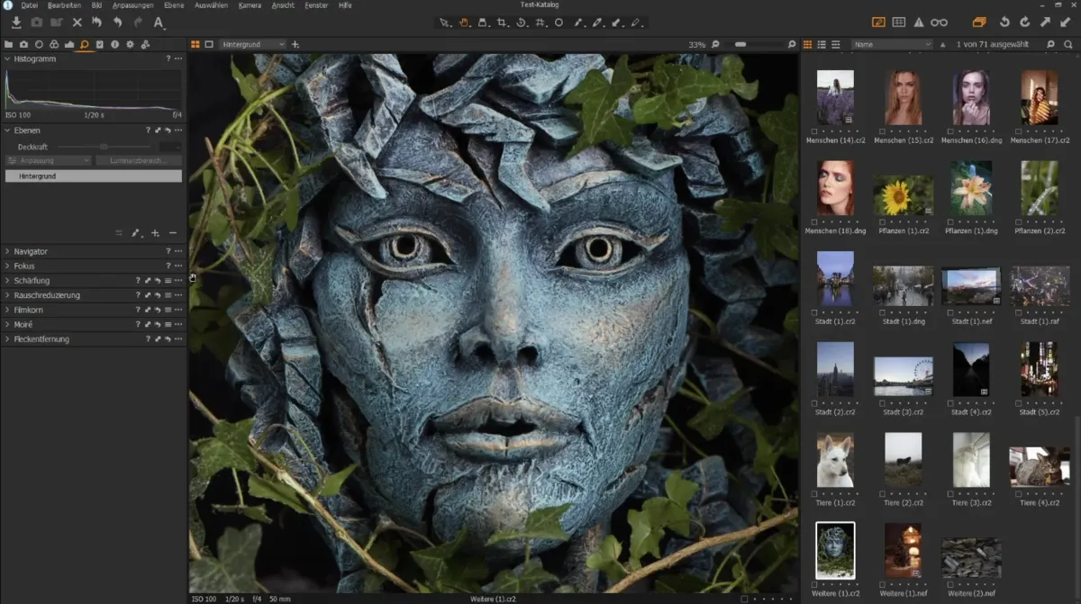Open the Exposure Warning triangle icon

920,22
